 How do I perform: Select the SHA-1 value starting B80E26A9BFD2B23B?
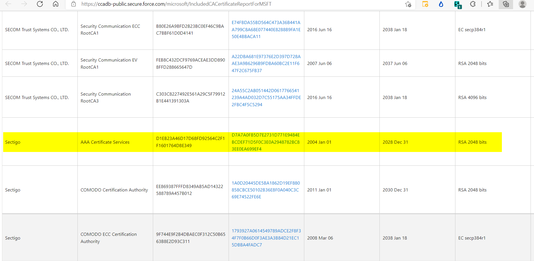[x=190, y=29]
